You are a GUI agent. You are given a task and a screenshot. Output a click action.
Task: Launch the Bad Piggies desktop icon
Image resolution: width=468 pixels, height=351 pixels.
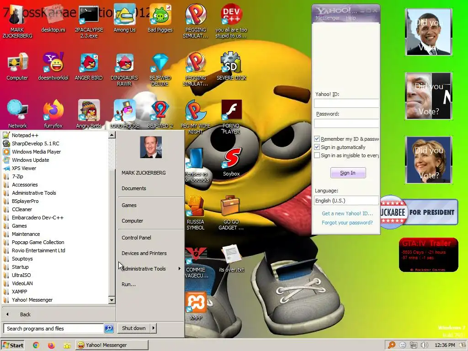[x=160, y=18]
